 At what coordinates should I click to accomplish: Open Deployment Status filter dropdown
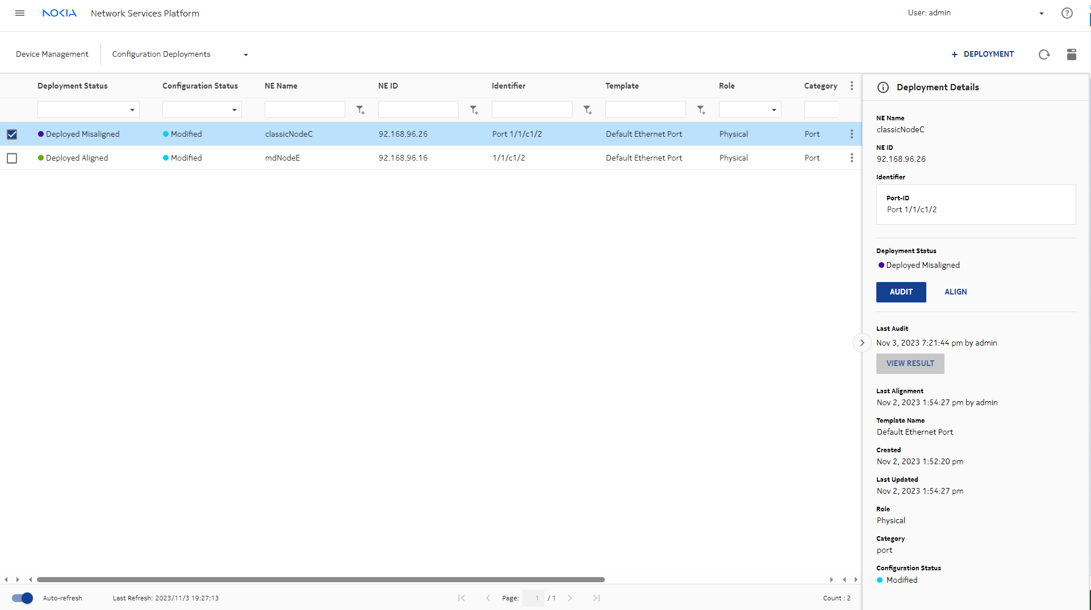(88, 110)
